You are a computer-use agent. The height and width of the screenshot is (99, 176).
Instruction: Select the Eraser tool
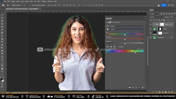[2, 45]
